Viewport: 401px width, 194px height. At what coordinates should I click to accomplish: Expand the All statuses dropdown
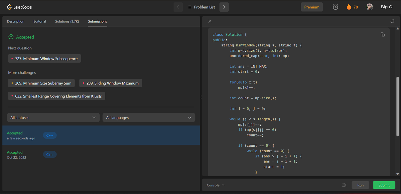pyautogui.click(x=53, y=117)
